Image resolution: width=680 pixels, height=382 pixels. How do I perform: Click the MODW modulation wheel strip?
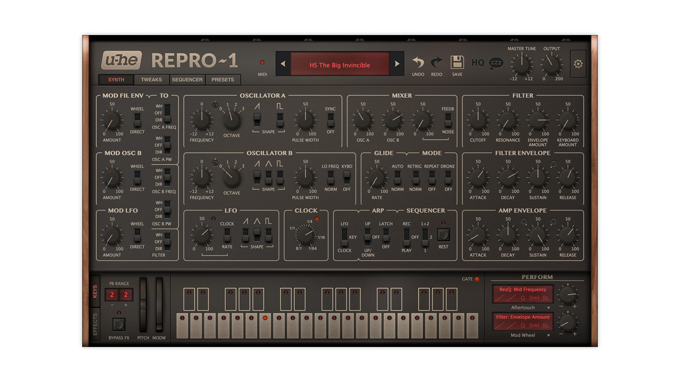[x=159, y=305]
